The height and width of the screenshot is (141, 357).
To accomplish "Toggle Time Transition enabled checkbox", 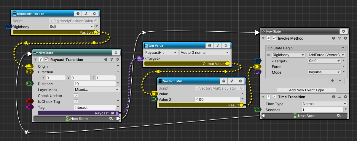I will (x=275, y=97).
